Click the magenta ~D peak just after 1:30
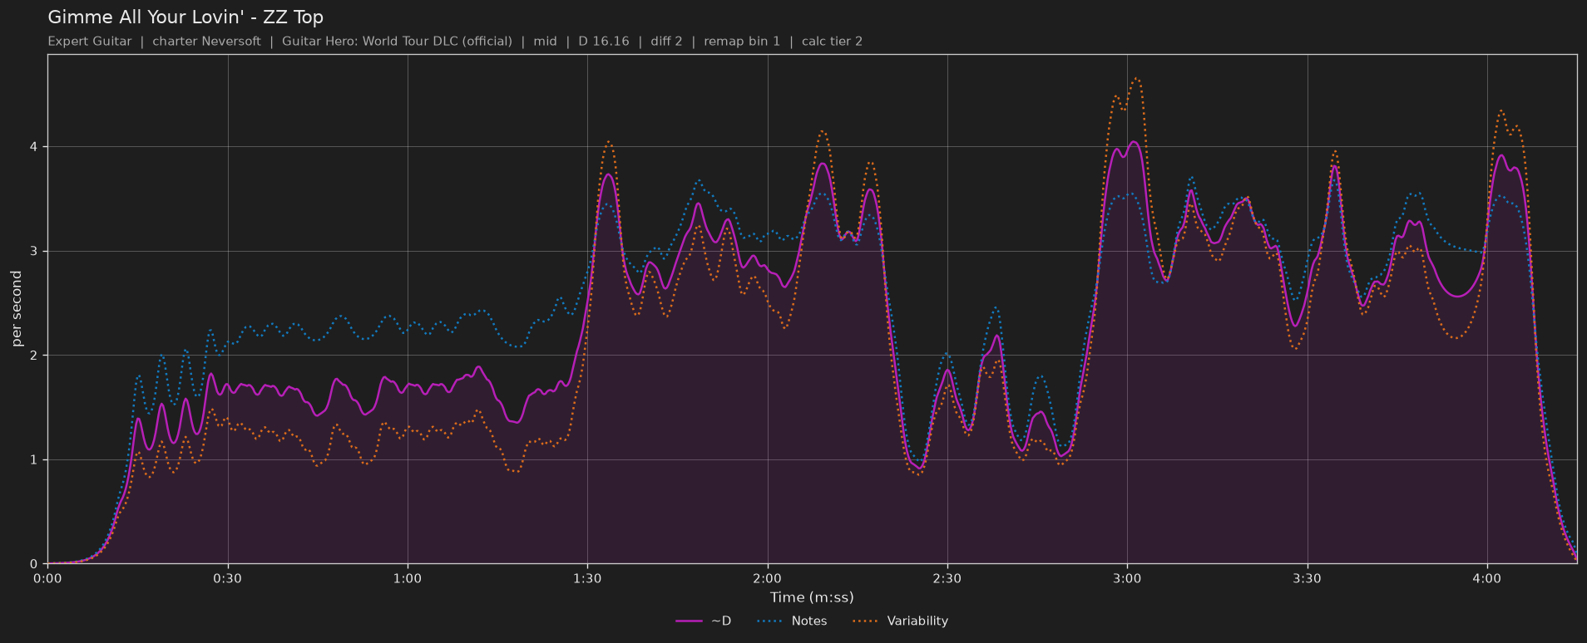The height and width of the screenshot is (643, 1587). [x=609, y=174]
